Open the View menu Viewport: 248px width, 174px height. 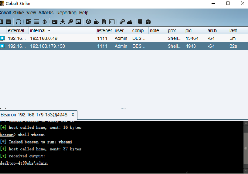(x=31, y=13)
